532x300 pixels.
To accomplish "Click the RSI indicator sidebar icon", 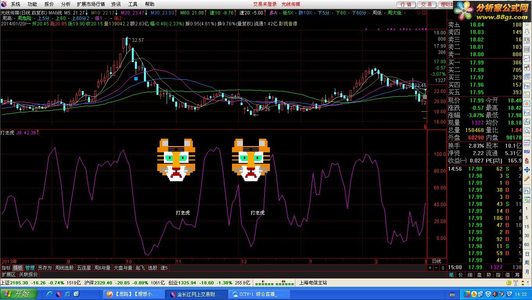I will [x=527, y=152].
